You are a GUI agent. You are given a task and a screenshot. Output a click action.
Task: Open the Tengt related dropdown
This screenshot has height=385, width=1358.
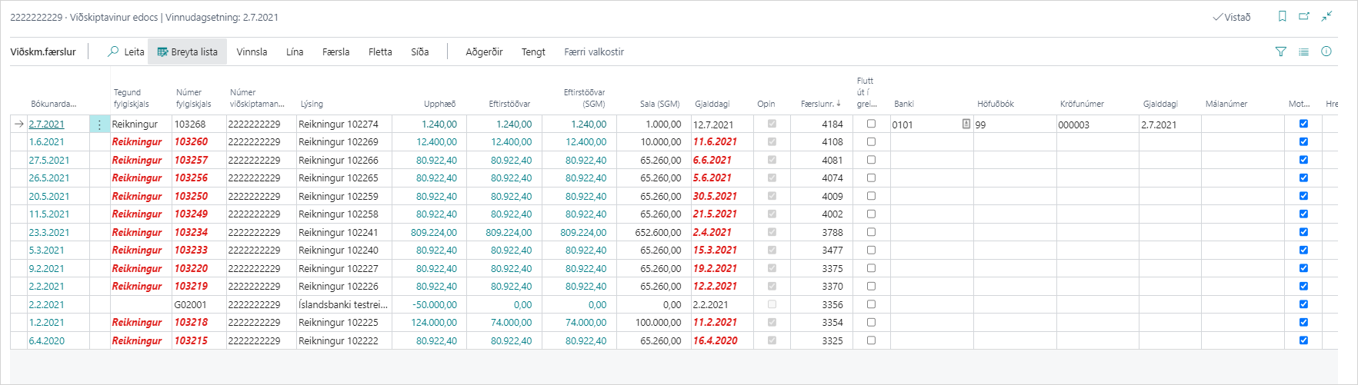click(533, 51)
